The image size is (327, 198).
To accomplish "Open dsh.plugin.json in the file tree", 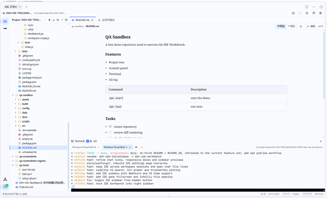I will [30, 64].
